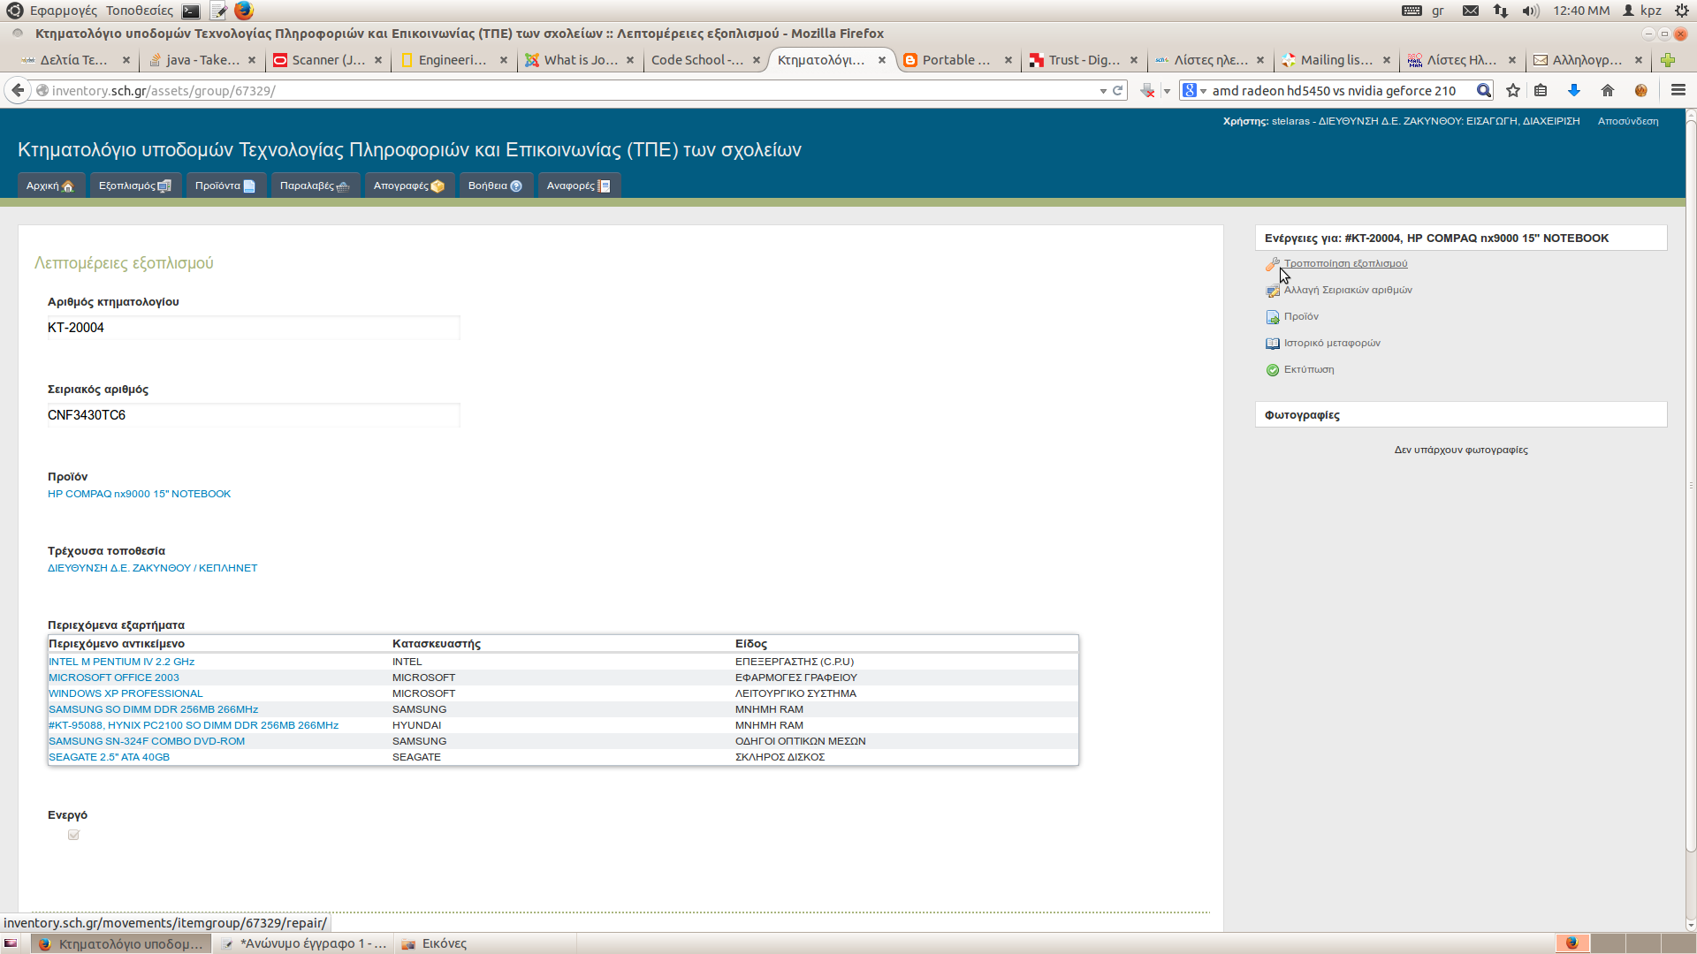Open the Εξοπλισμός menu tab

point(135,185)
